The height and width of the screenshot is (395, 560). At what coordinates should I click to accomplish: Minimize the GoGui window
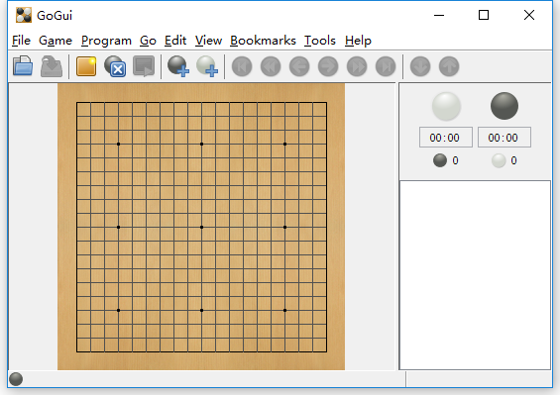[x=439, y=15]
